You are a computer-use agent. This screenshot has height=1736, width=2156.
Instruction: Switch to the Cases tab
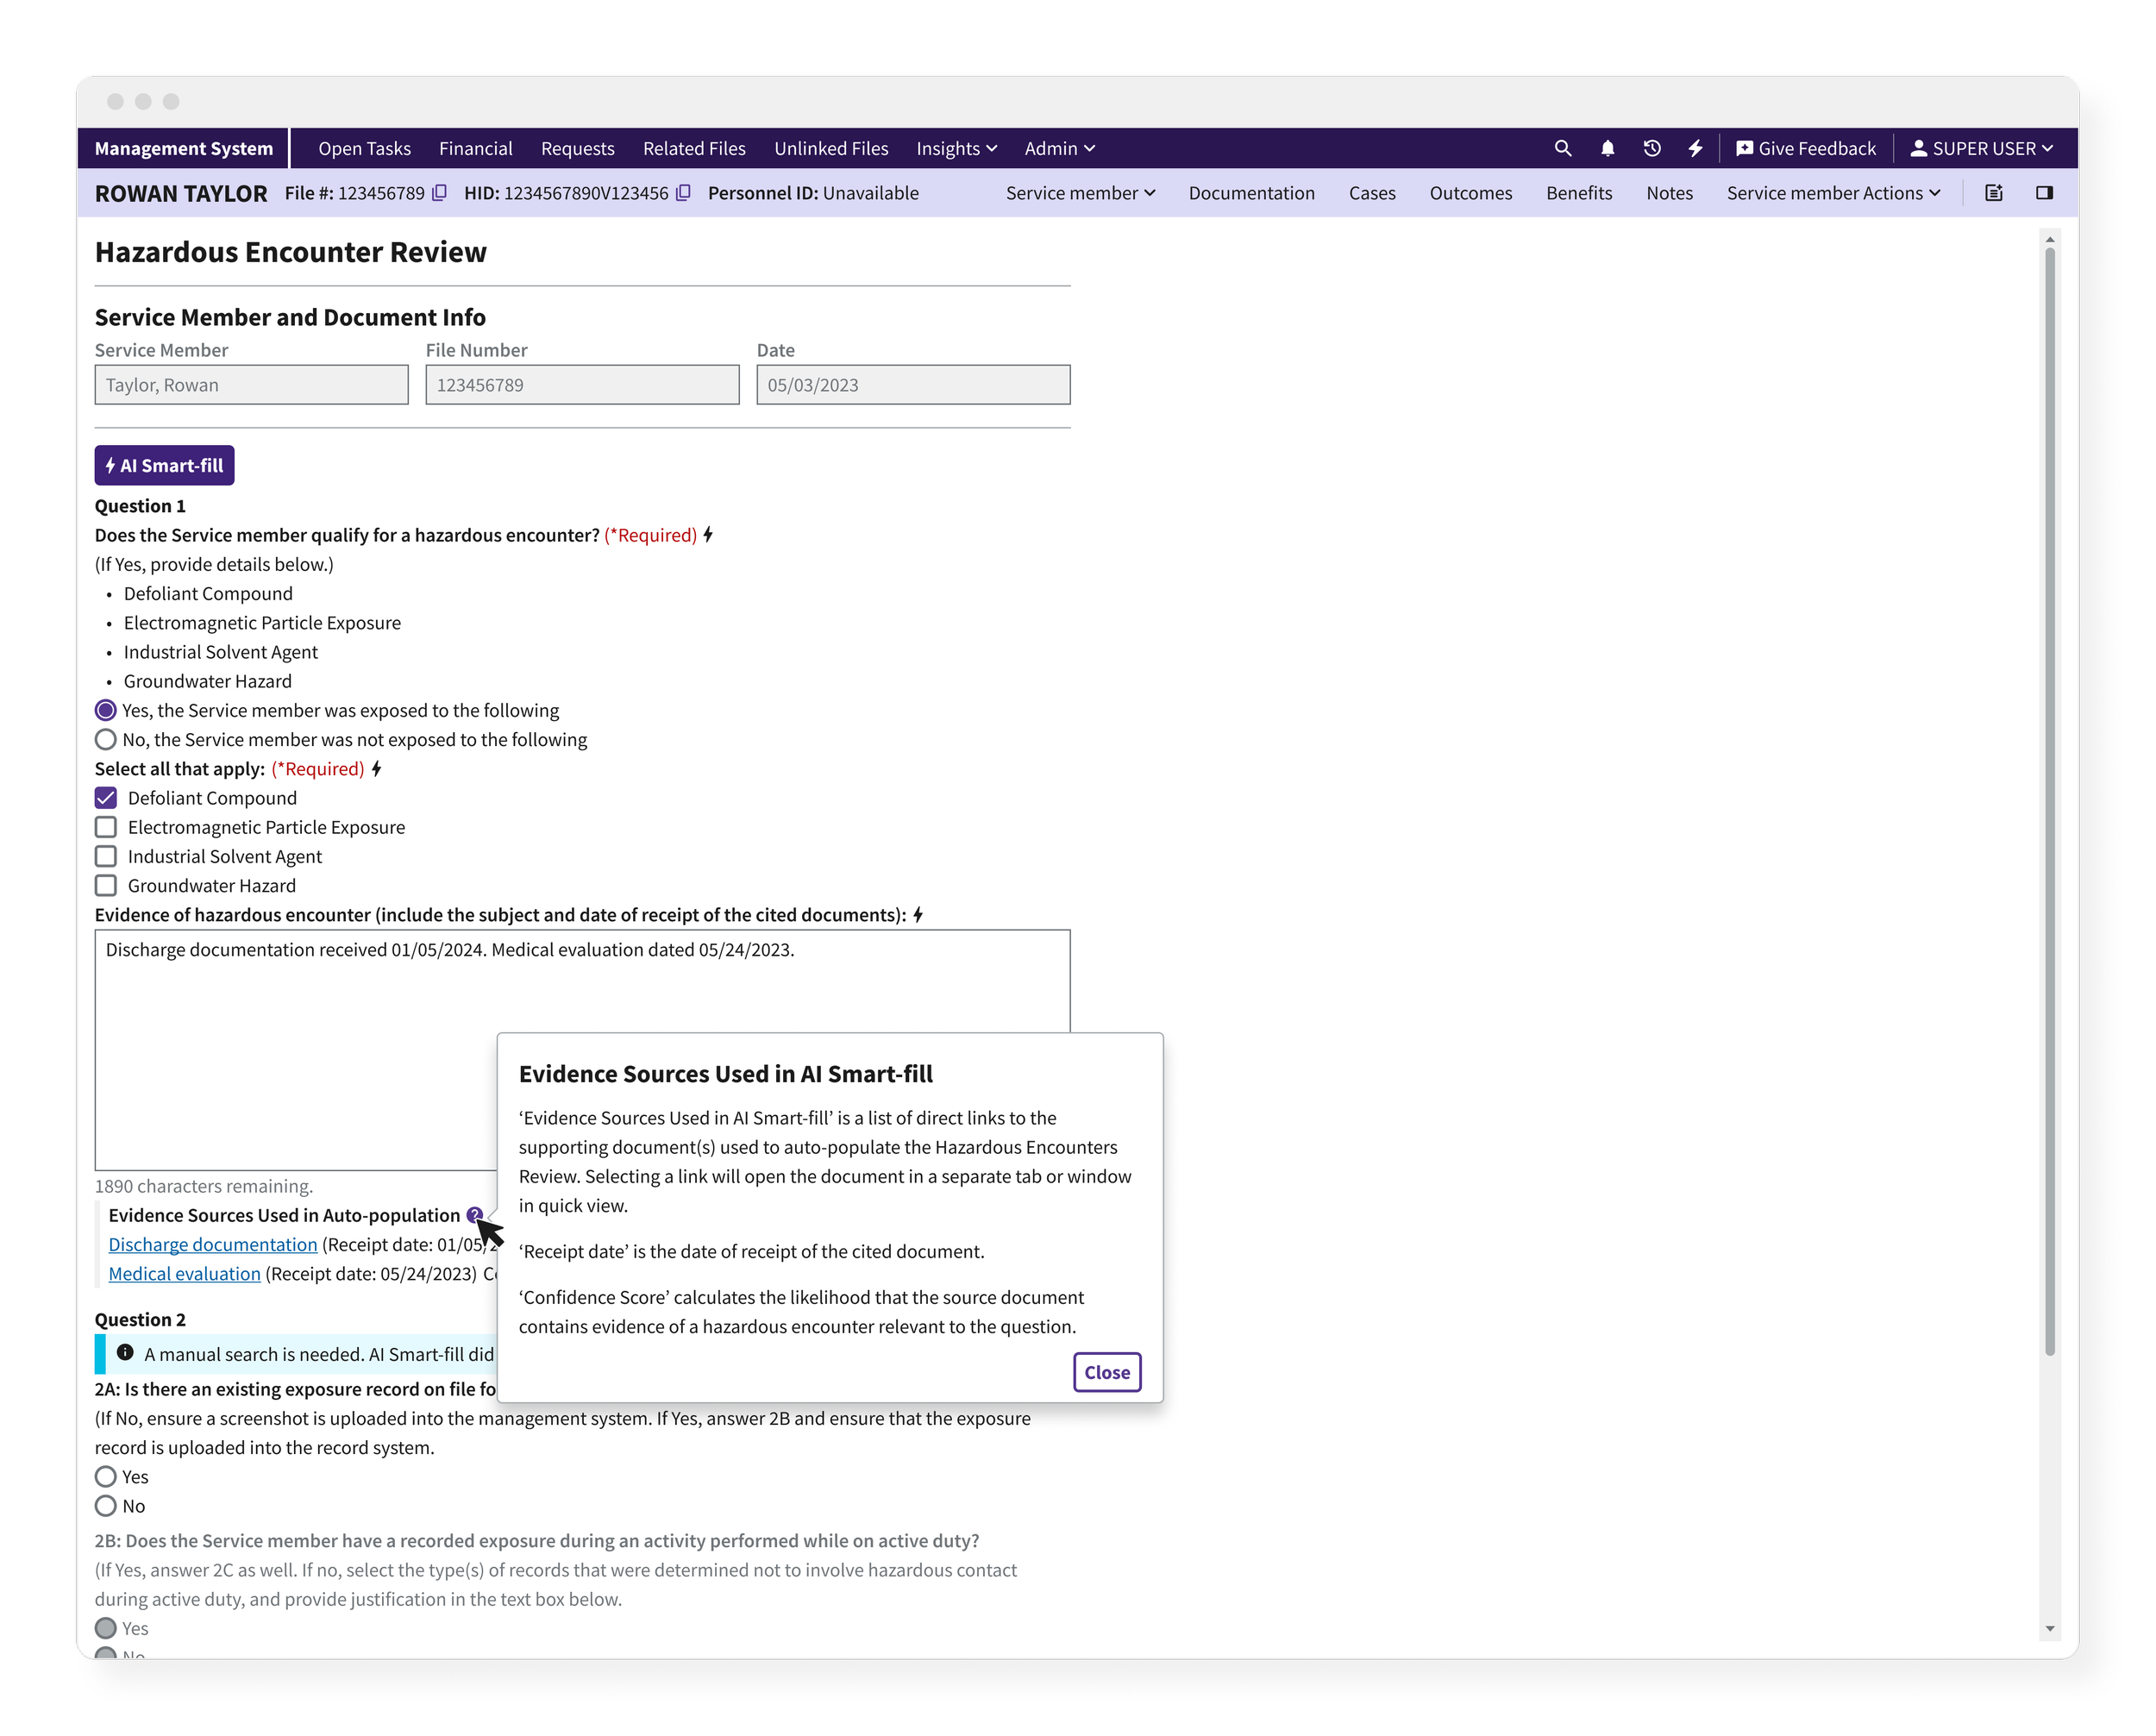tap(1371, 193)
